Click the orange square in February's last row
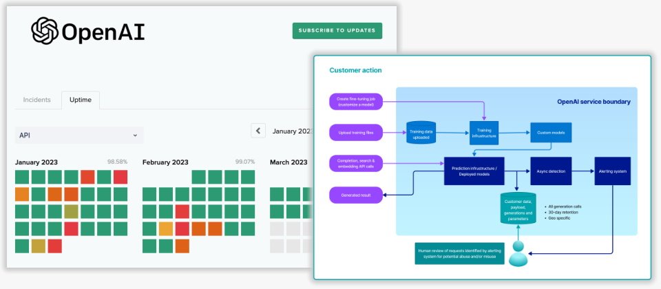Viewport: 661px width, 289px height. (x=182, y=246)
